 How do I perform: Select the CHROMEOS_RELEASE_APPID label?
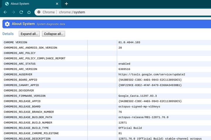22,101
